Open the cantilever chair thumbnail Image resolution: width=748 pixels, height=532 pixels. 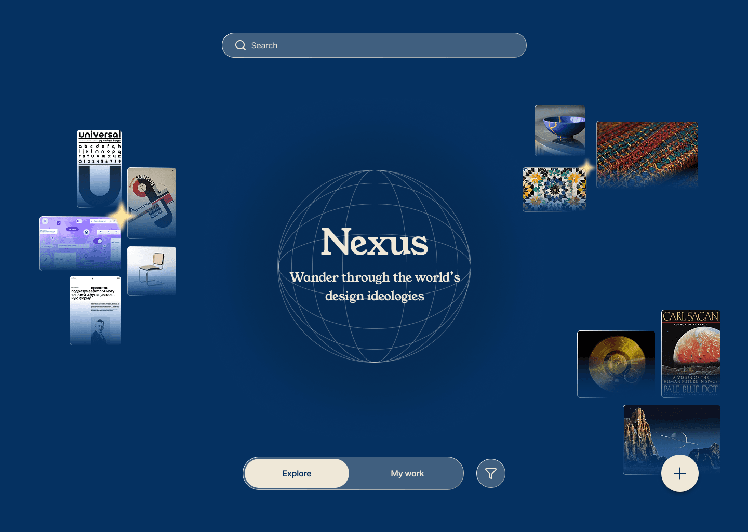coord(152,271)
